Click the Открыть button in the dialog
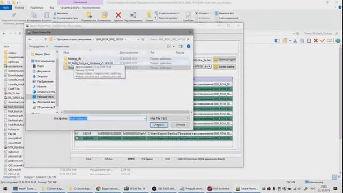This screenshot has width=343, height=193. tap(159, 125)
